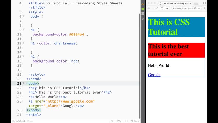
Task: Change the Tab Size value in status bar
Action: [135, 121]
